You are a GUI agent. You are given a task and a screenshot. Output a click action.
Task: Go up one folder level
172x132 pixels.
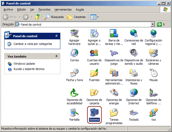click(37, 17)
